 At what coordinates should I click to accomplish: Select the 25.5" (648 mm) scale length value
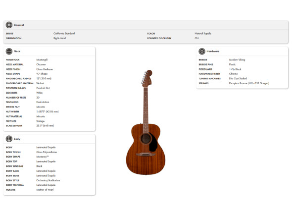[45, 126]
